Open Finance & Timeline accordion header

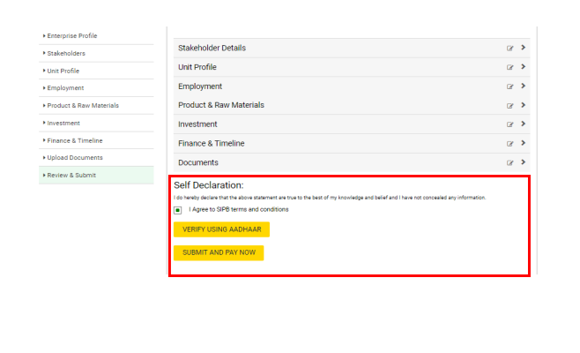coord(212,144)
